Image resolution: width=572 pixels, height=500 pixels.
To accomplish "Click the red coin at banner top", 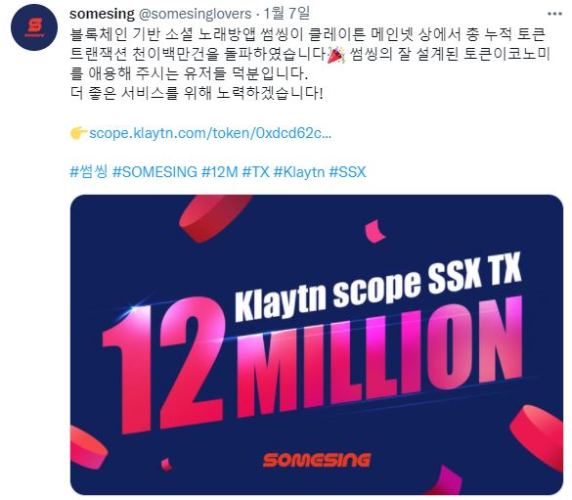I will (213, 217).
